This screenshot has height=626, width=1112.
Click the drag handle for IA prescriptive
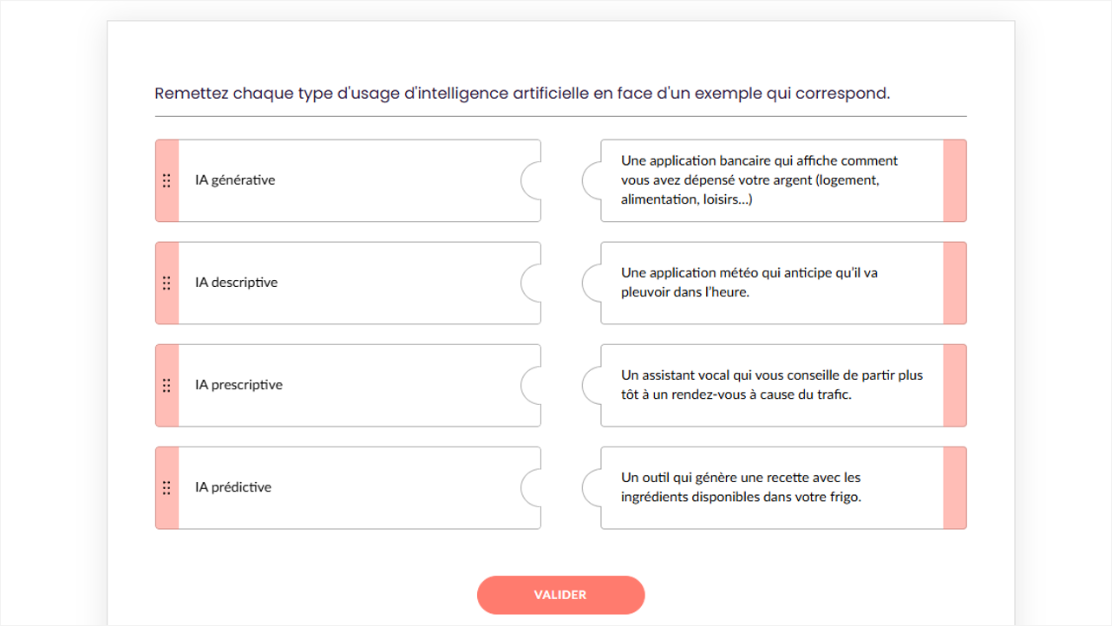167,385
